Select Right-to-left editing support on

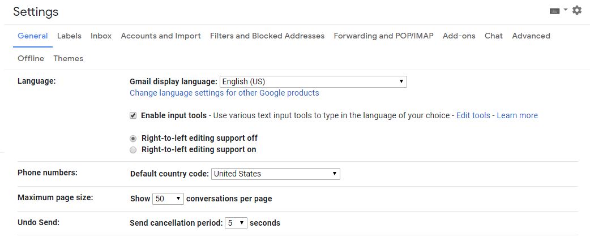[133, 150]
